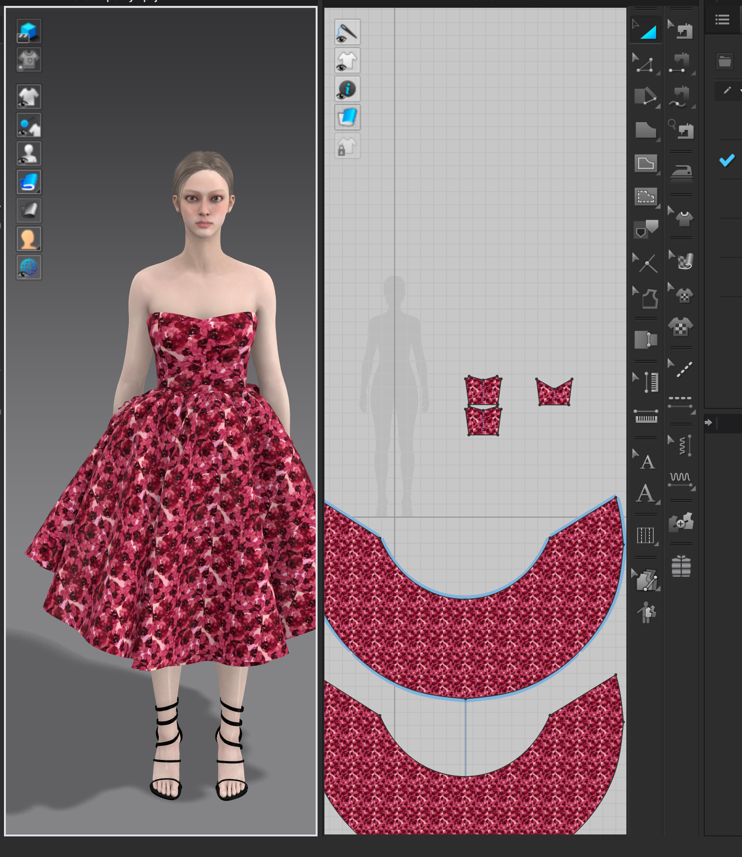Select the Edit Puckering tool with arrow

681,445
